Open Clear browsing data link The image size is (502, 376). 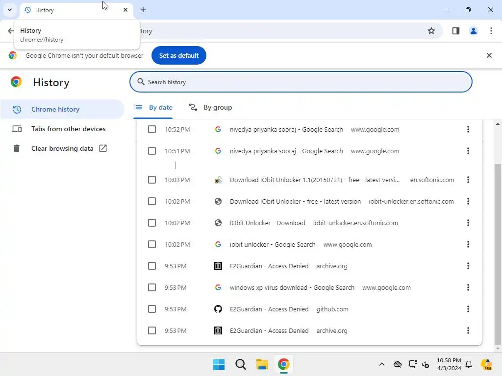click(62, 148)
